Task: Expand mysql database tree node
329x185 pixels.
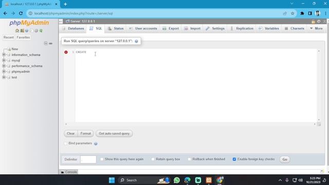Action: 4,61
